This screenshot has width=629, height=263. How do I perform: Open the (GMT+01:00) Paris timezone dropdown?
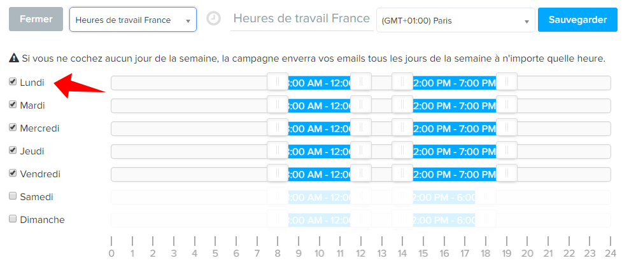click(455, 20)
